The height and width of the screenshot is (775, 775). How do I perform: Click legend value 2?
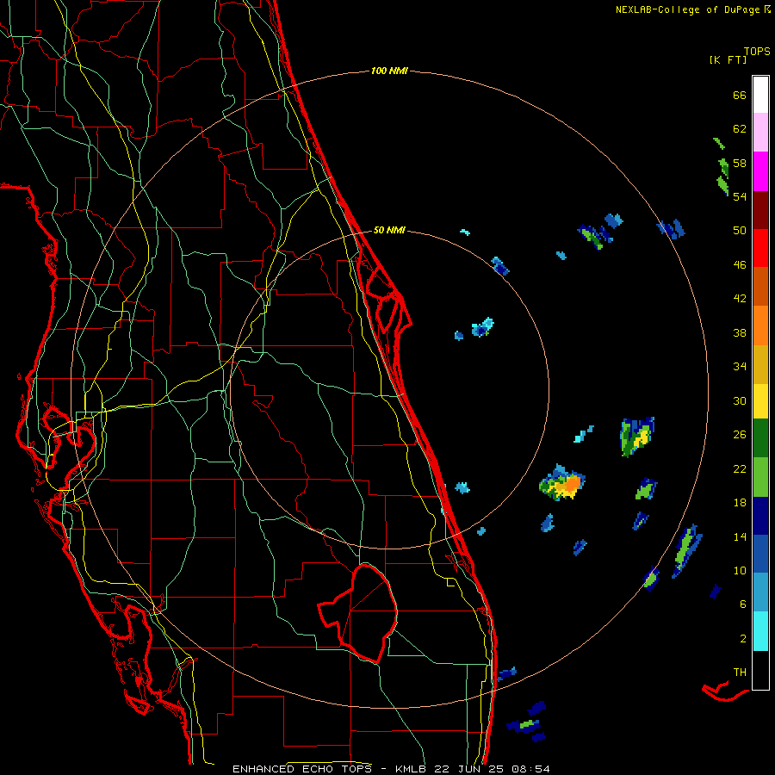click(x=743, y=638)
